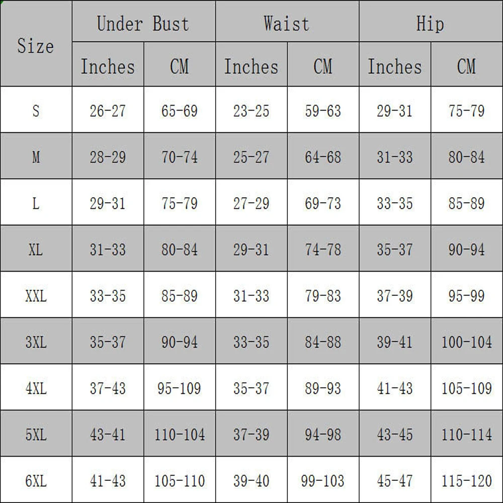The width and height of the screenshot is (503, 503).
Task: Select the 43-41 under bust inches cell
Action: click(108, 435)
